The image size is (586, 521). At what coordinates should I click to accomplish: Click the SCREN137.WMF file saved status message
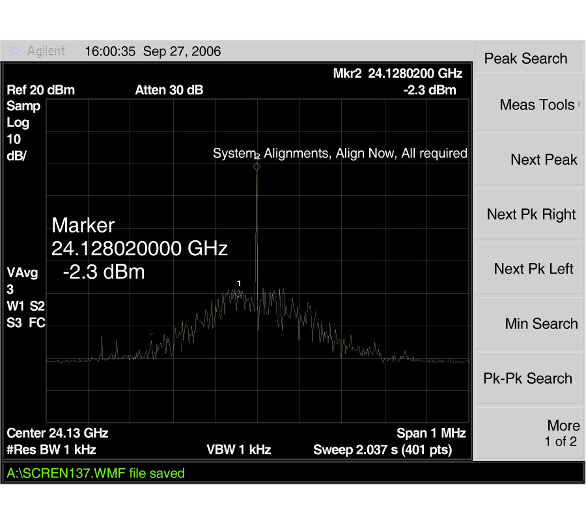[96, 473]
